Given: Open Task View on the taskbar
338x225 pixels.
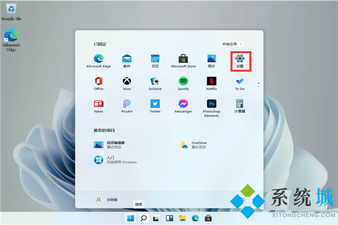Looking at the screenshot, I should click(x=156, y=218).
